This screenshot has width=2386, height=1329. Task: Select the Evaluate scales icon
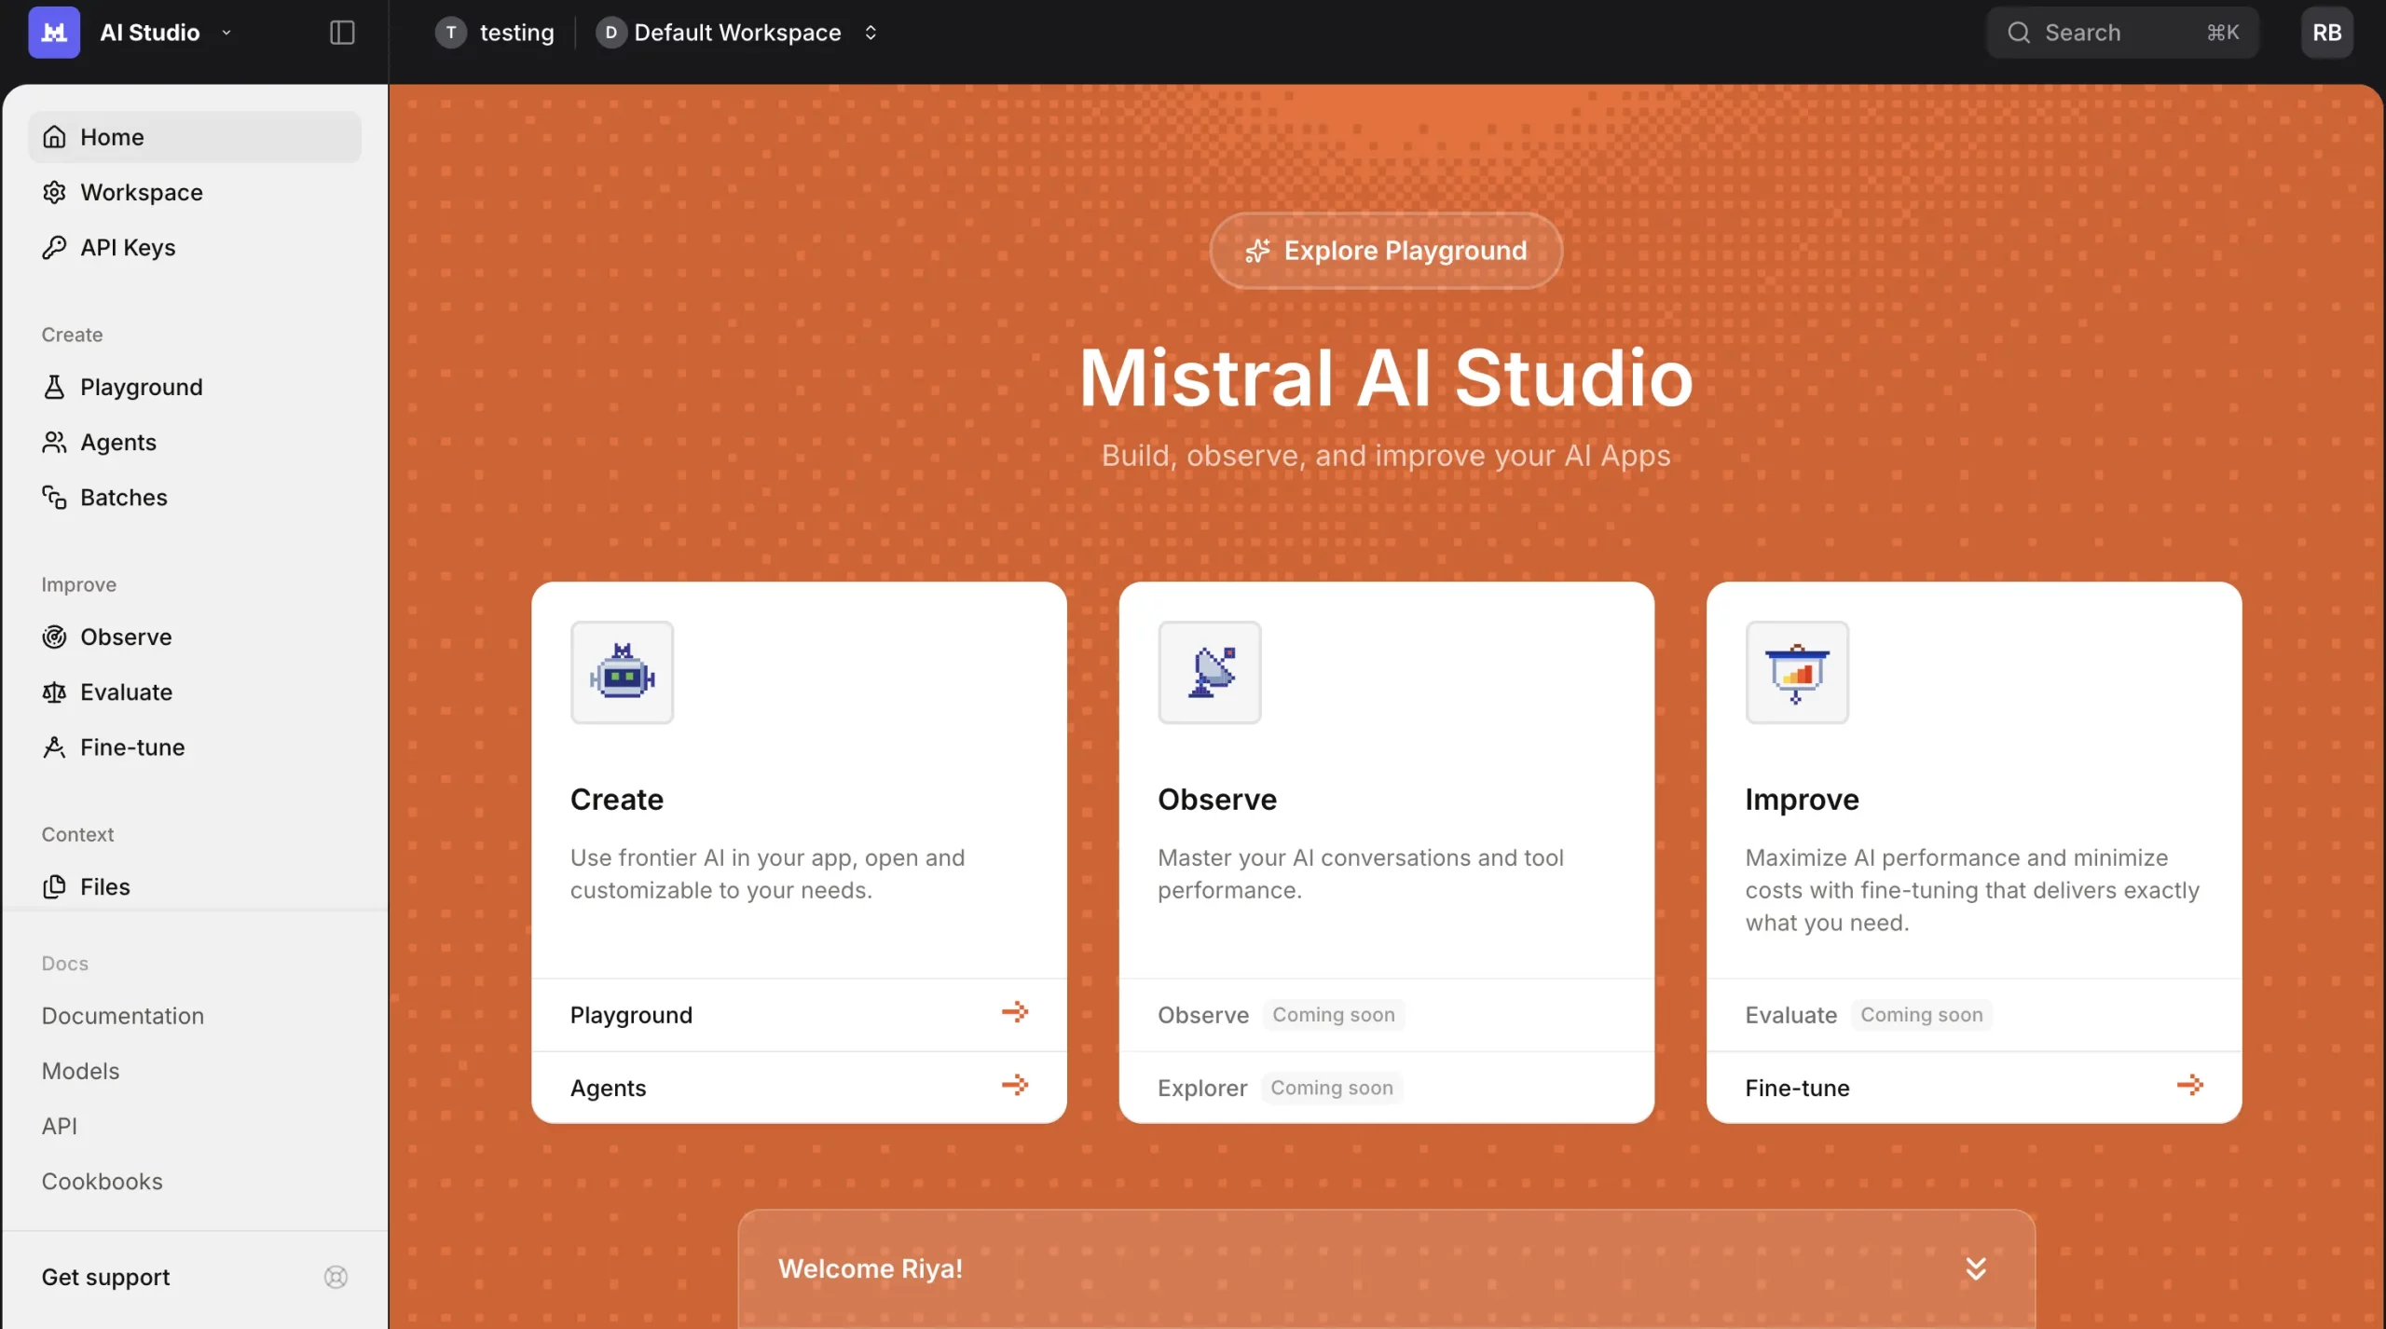(x=54, y=692)
